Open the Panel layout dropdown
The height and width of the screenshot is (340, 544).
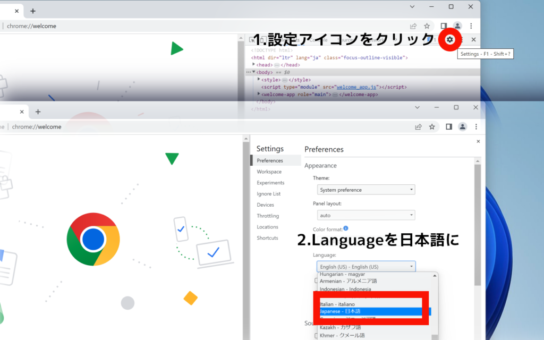366,215
